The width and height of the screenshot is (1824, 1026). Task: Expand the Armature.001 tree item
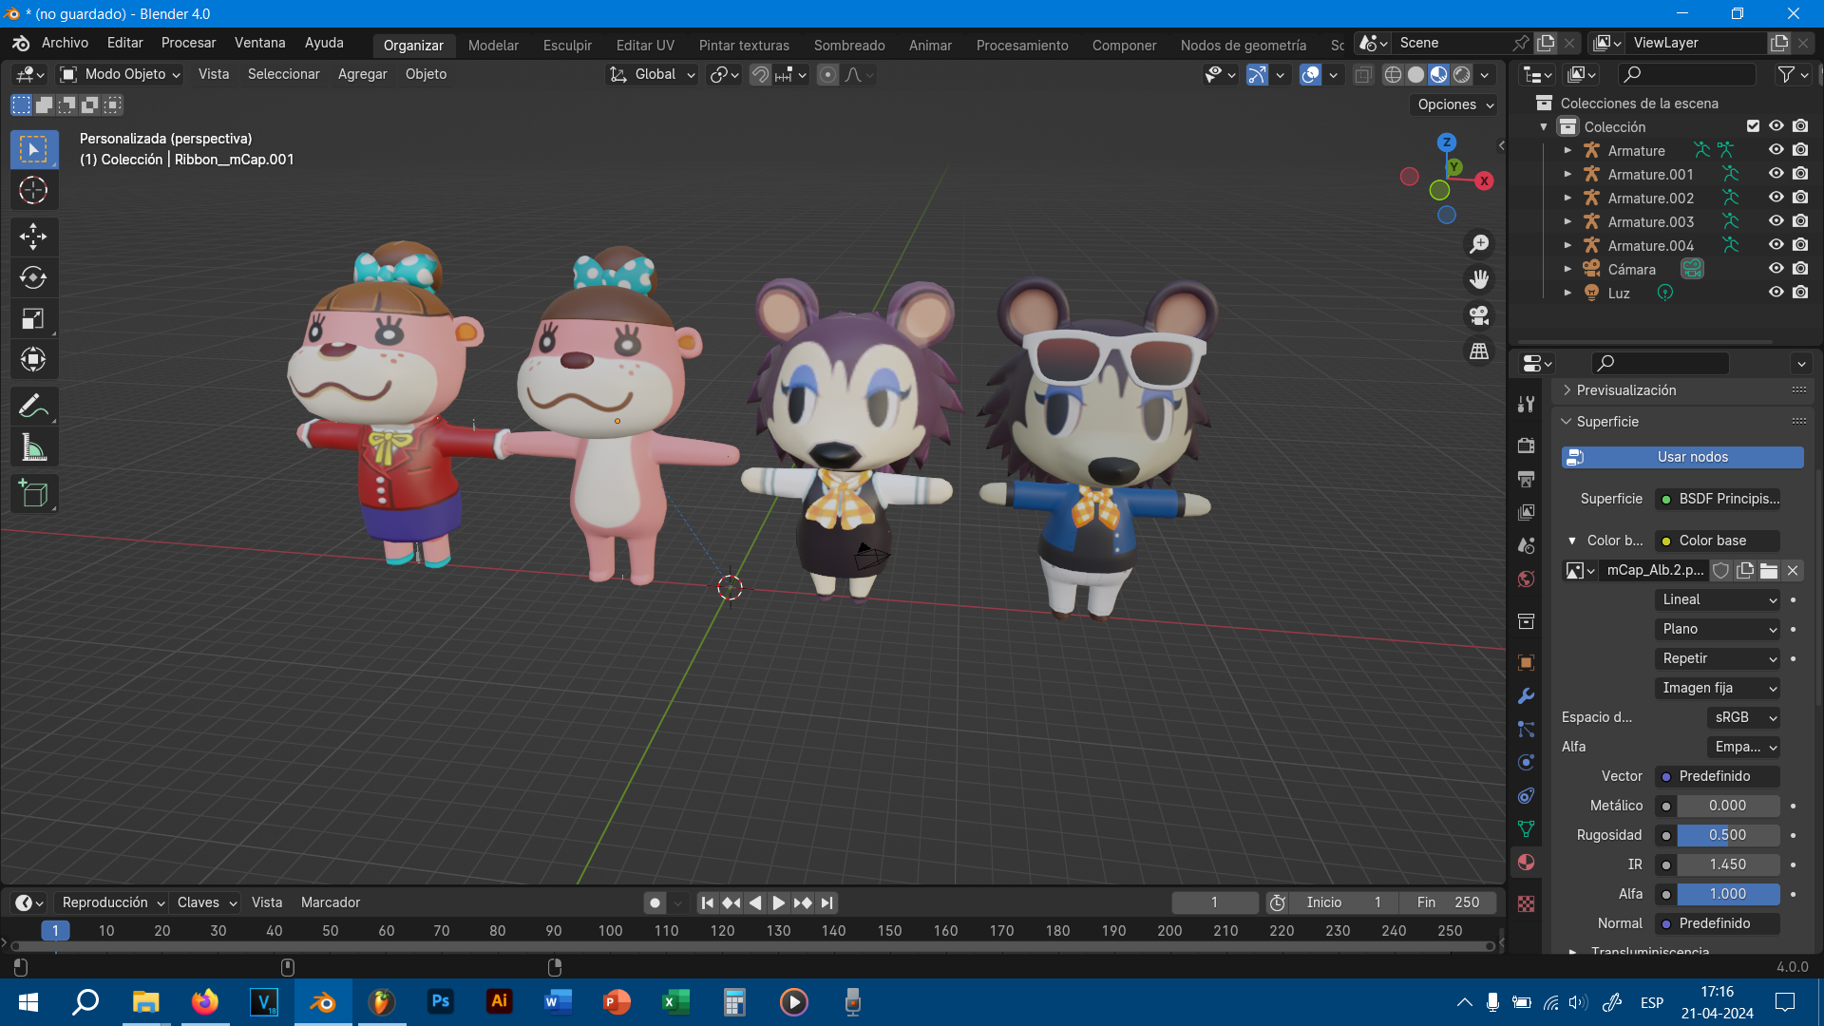pyautogui.click(x=1567, y=174)
